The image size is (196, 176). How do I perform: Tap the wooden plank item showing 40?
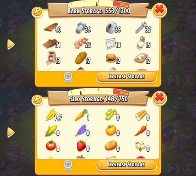pos(52,28)
